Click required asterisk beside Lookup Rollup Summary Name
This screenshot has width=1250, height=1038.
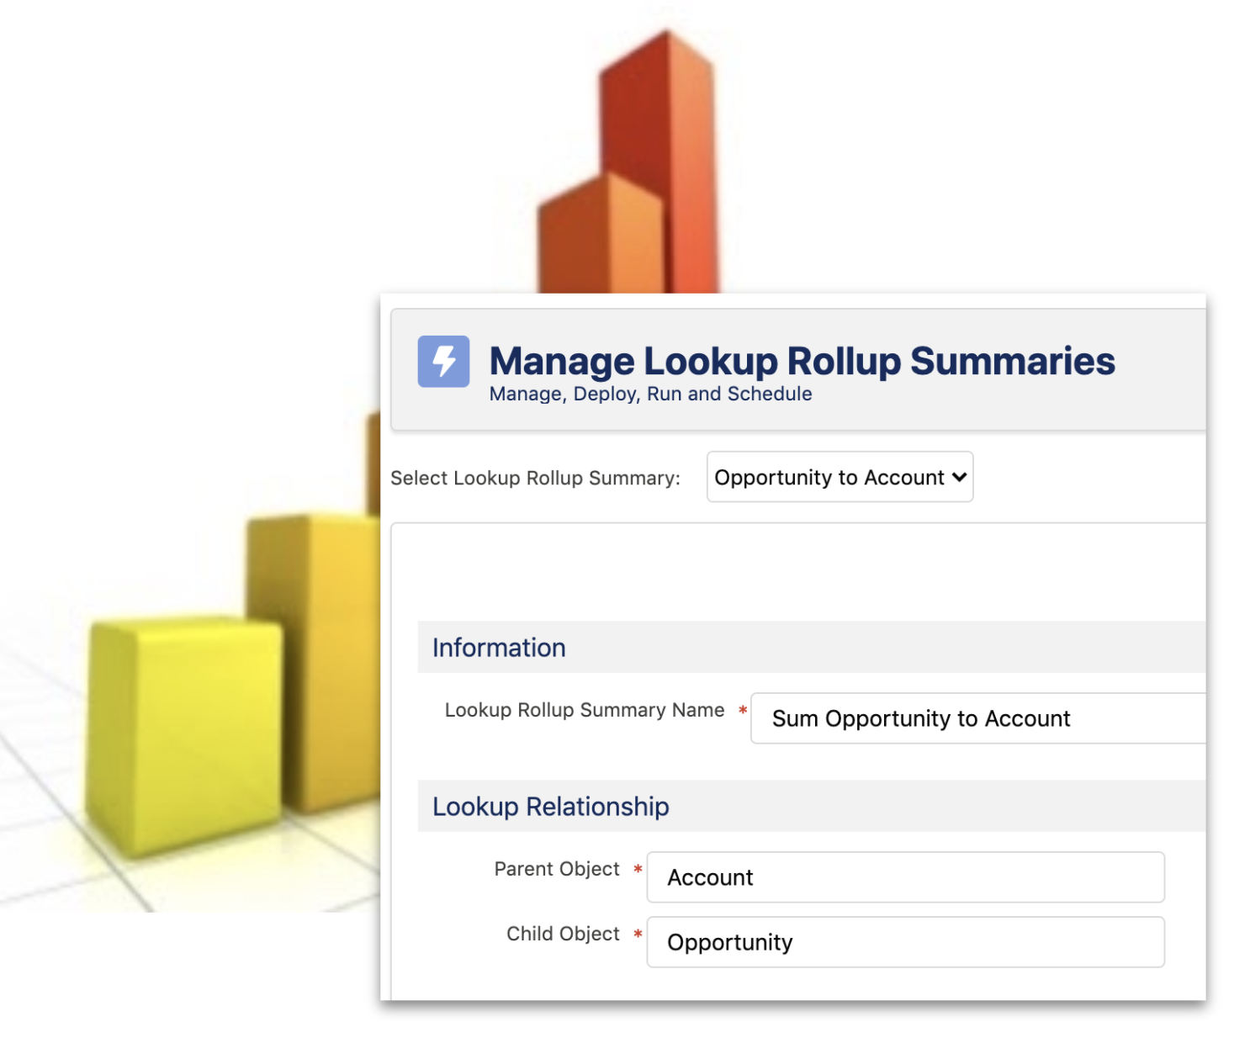click(x=743, y=711)
